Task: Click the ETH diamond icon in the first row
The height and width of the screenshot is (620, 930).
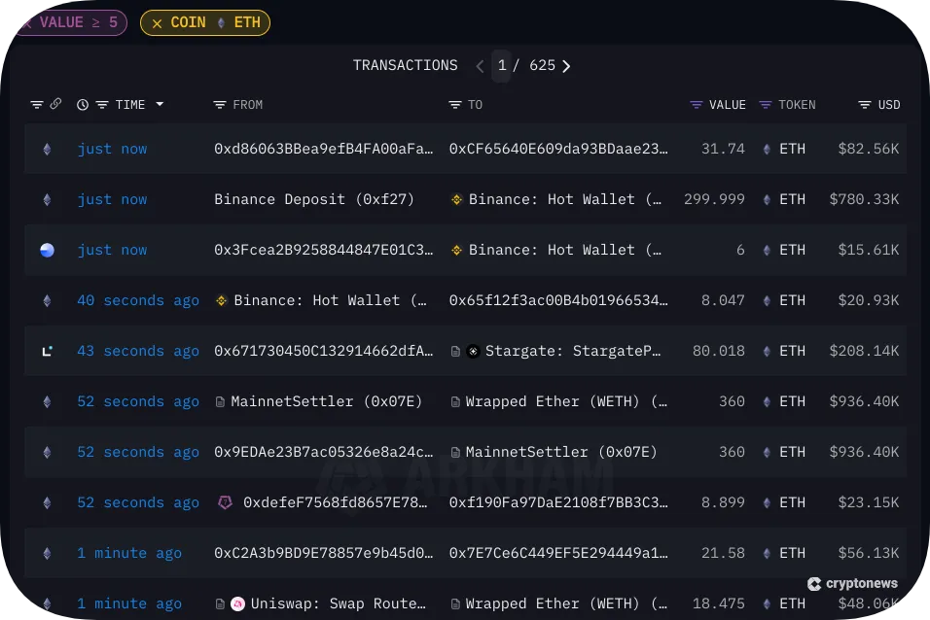Action: [47, 149]
